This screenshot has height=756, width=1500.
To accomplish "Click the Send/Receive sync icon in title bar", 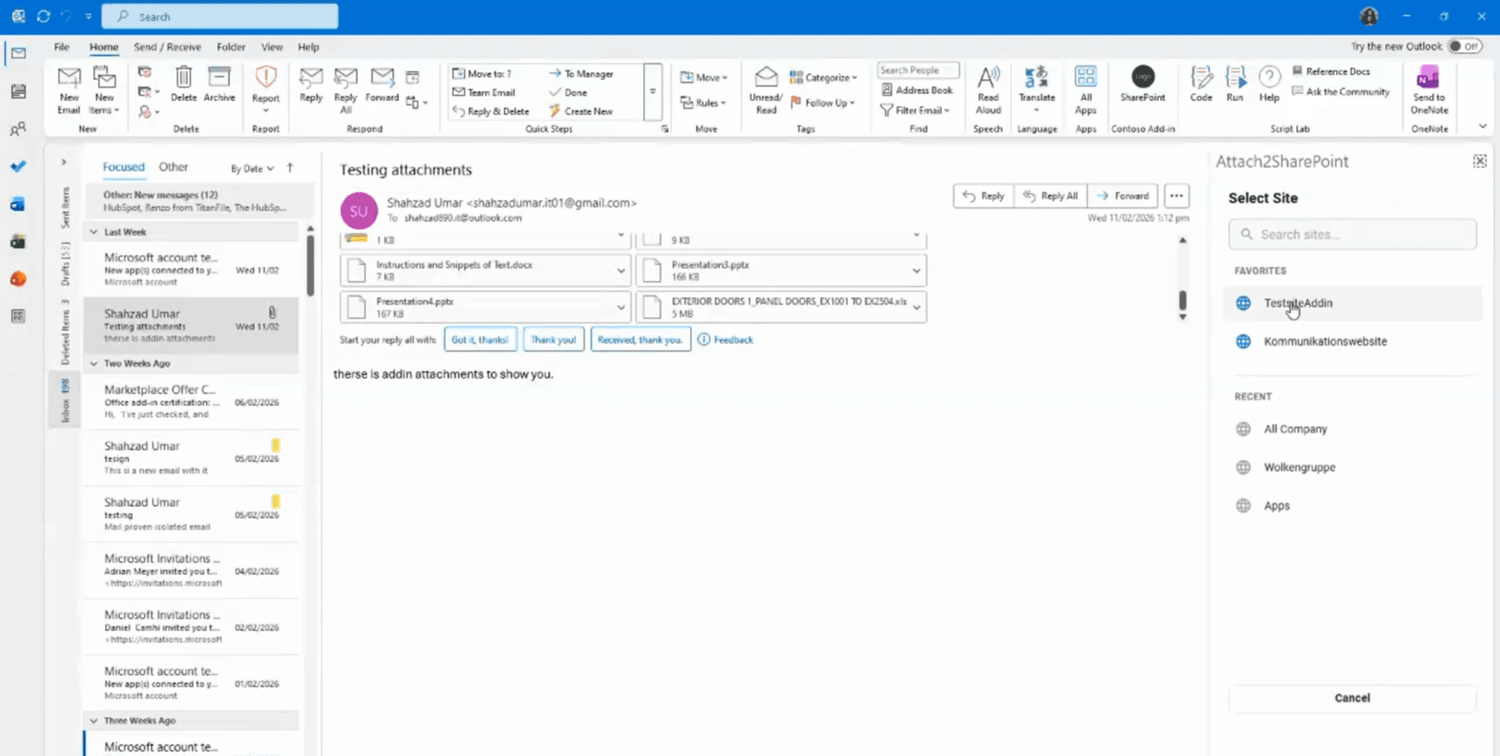I will 44,16.
